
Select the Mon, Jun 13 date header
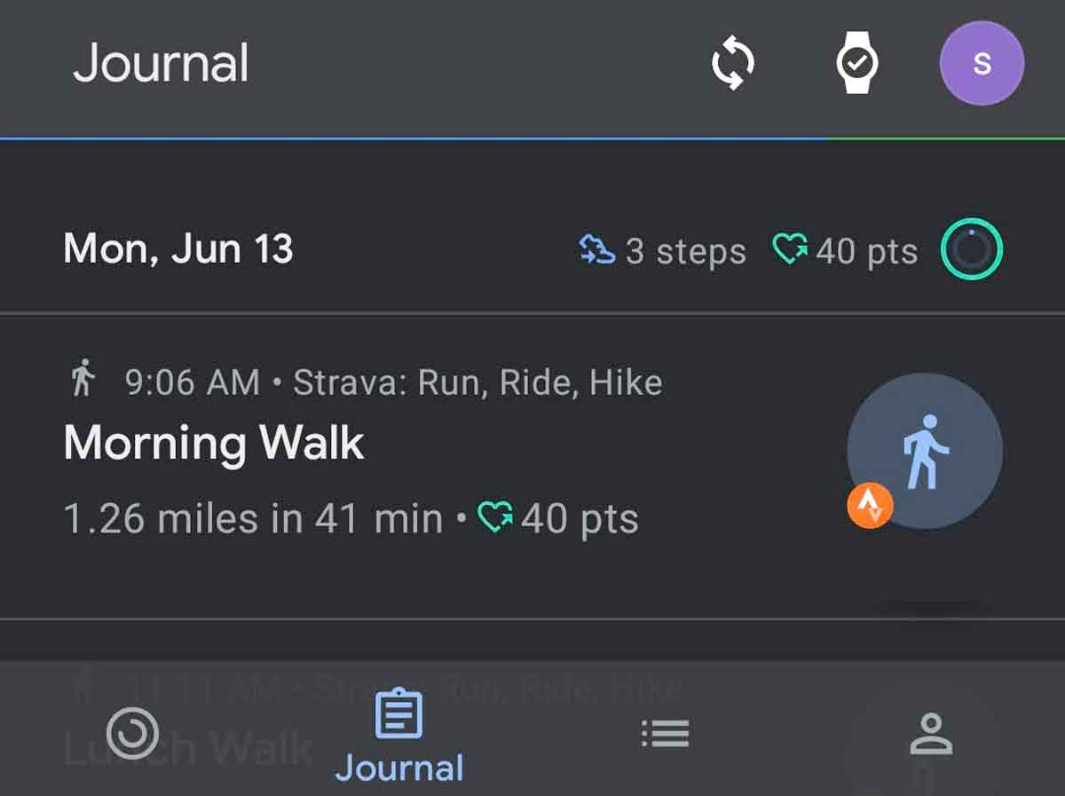[x=177, y=249]
